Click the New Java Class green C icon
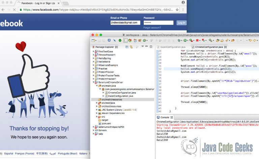Viewport: 259px width, 159px height. (144, 40)
